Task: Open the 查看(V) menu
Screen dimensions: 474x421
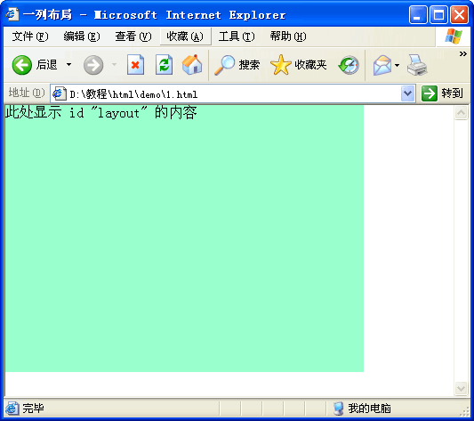Action: (x=133, y=36)
